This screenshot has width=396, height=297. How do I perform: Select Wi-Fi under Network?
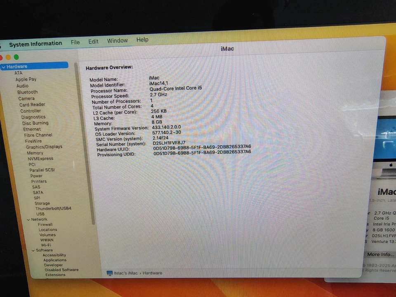point(47,245)
